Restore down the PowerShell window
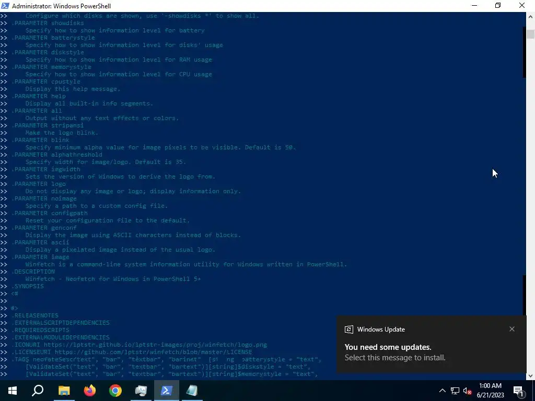 click(498, 6)
